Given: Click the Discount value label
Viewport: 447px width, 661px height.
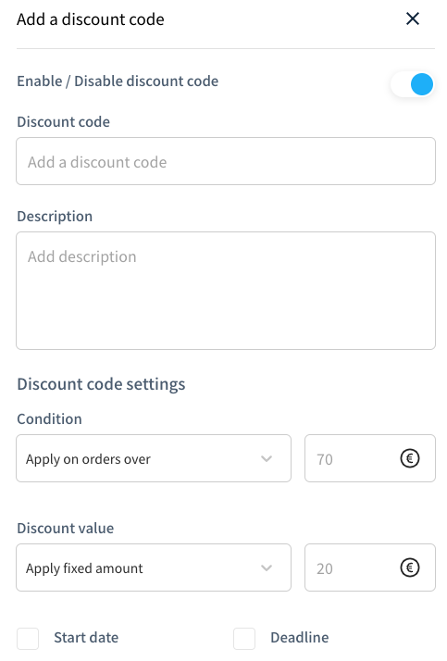Looking at the screenshot, I should 66,529.
